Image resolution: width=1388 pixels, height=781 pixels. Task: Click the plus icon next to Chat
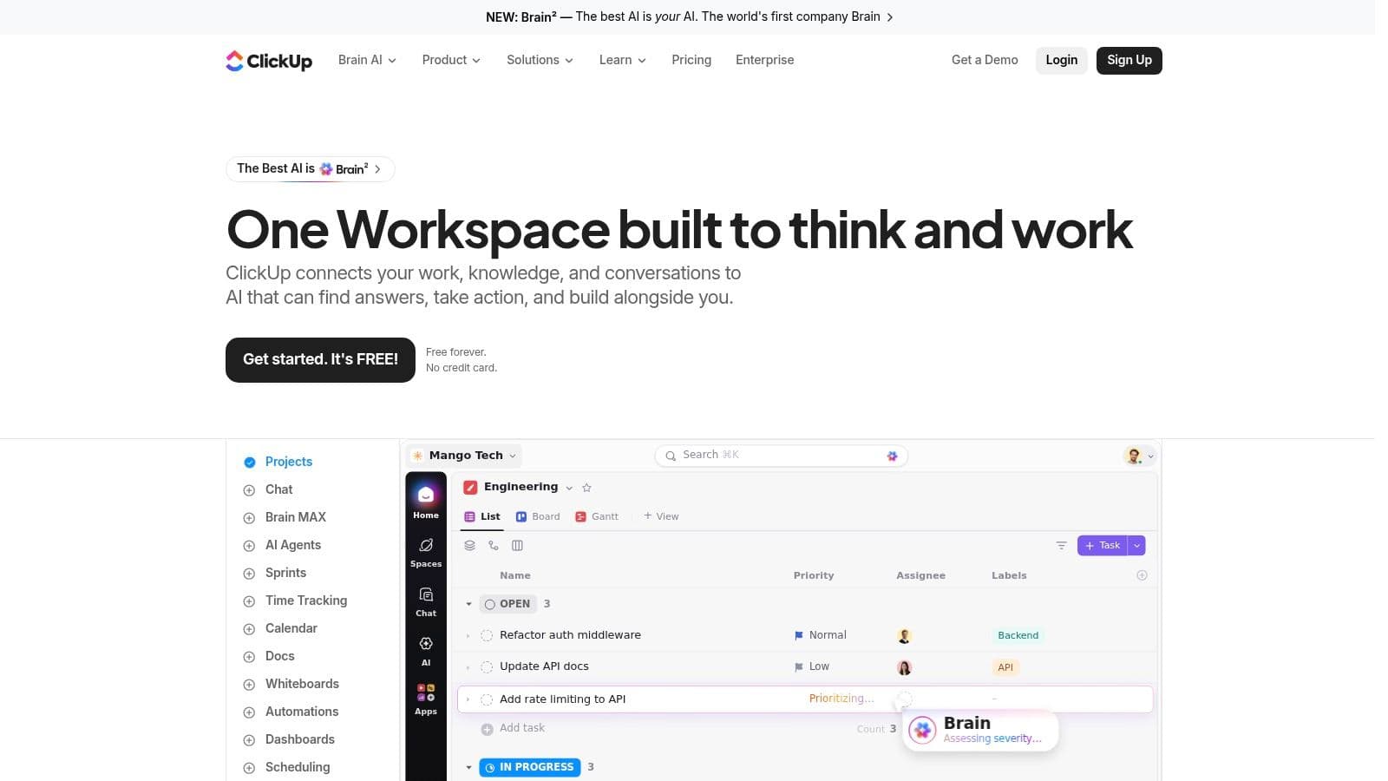[249, 490]
